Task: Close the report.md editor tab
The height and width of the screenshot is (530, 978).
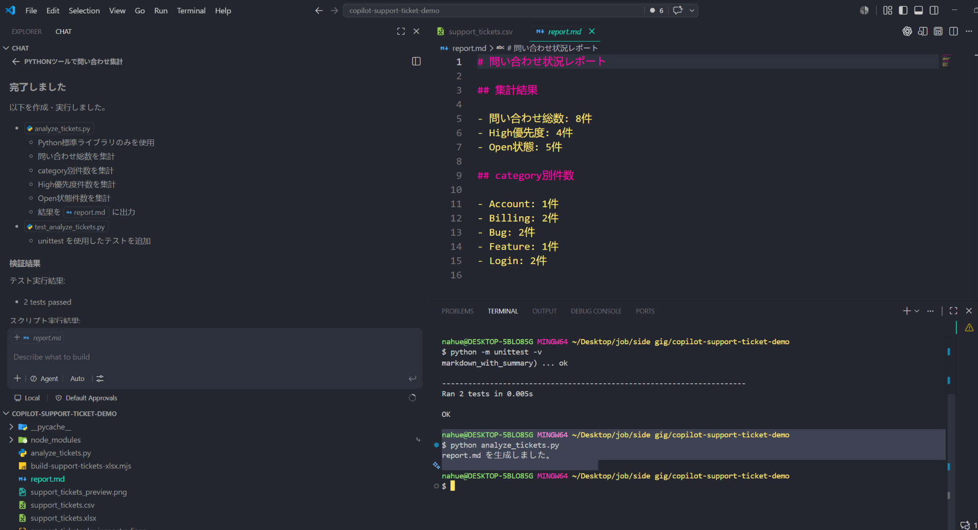Action: (x=592, y=31)
